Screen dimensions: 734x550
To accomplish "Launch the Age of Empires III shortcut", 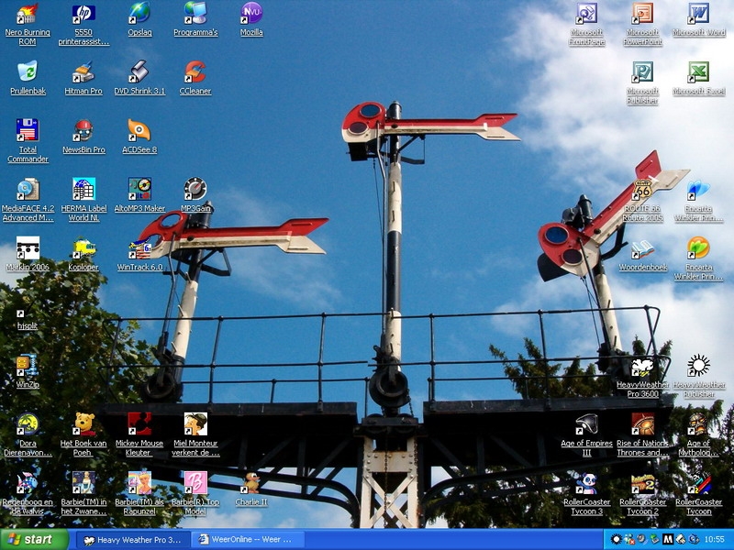I will coord(587,423).
